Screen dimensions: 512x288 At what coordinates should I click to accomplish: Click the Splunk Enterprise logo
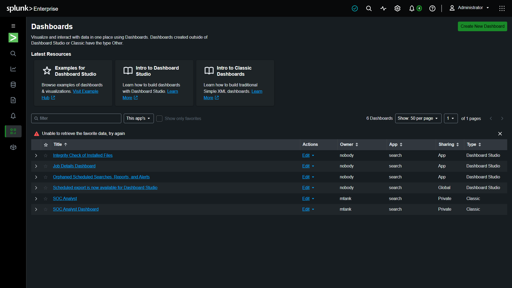pos(32,9)
